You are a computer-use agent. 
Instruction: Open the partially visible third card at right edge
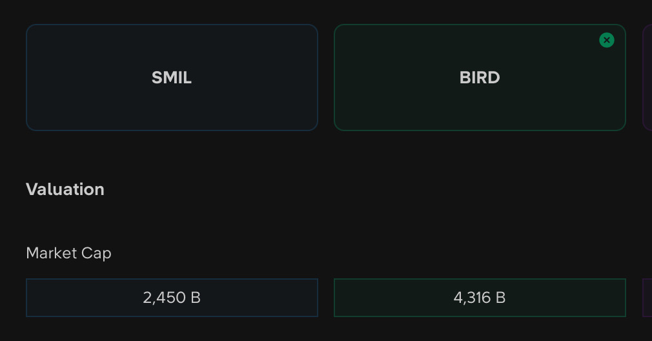tap(647, 77)
